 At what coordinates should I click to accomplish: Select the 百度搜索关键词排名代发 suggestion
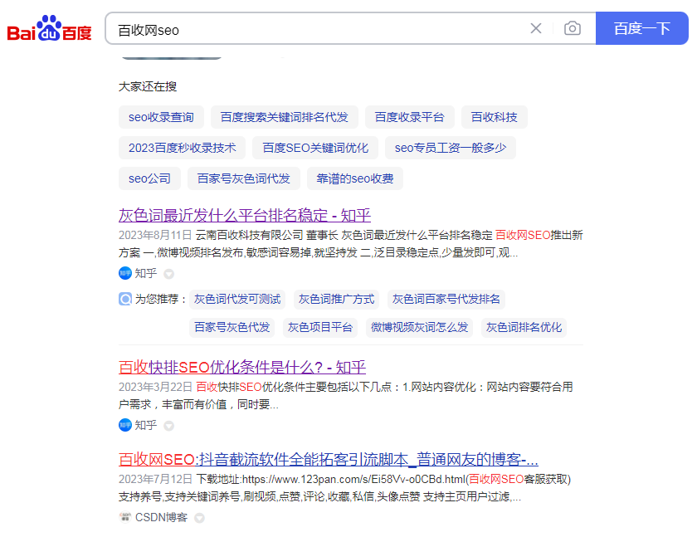(x=284, y=117)
